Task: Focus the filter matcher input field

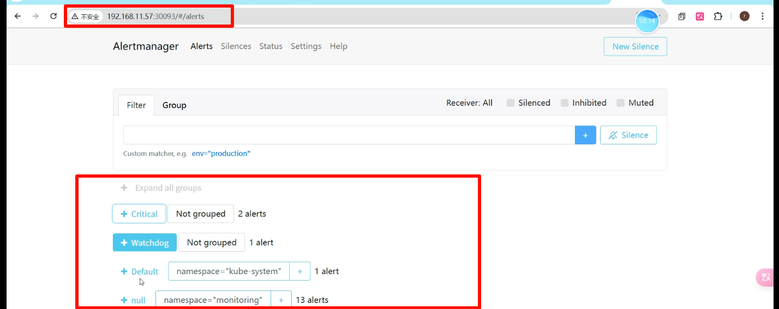Action: pos(349,135)
